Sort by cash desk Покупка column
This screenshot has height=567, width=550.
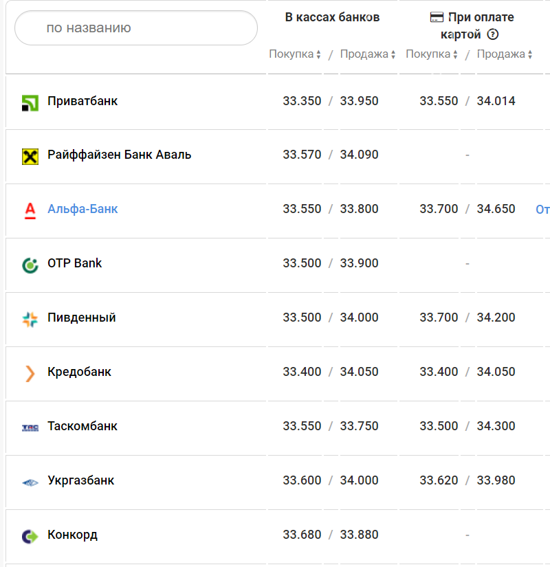[294, 54]
